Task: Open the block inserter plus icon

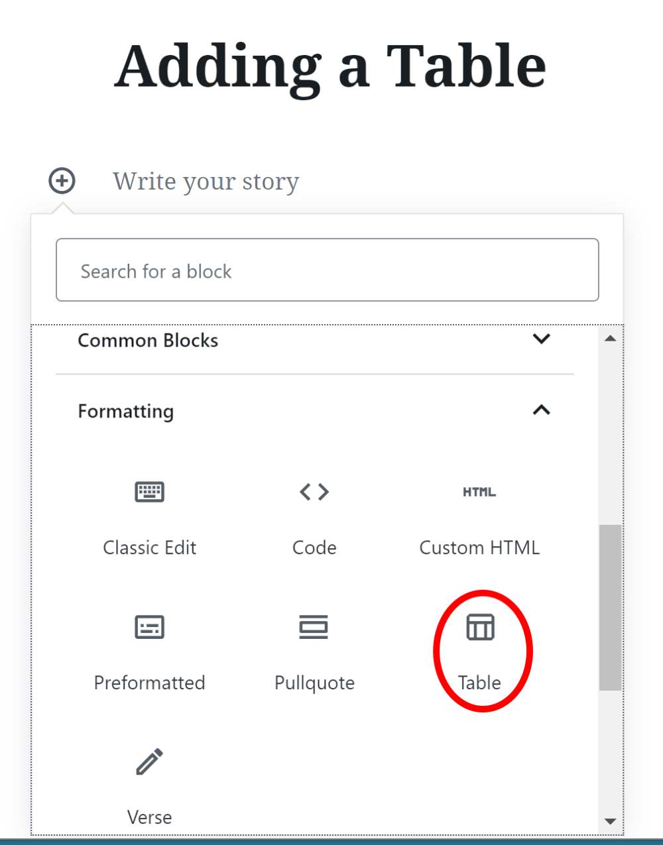Action: pyautogui.click(x=61, y=180)
